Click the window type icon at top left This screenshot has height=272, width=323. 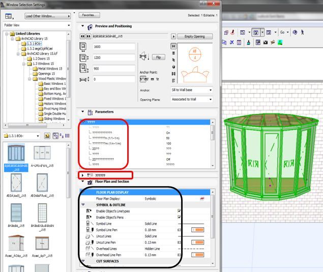(9, 16)
